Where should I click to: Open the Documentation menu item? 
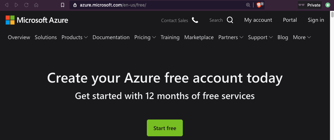tap(111, 37)
